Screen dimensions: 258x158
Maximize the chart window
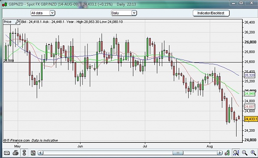(x=241, y=3)
